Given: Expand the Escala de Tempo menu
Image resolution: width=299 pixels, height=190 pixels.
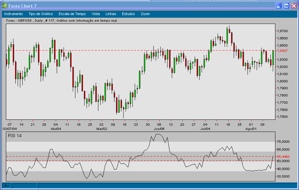Looking at the screenshot, I should (71, 14).
